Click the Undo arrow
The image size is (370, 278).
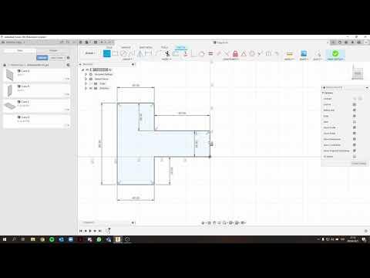[x=102, y=42]
